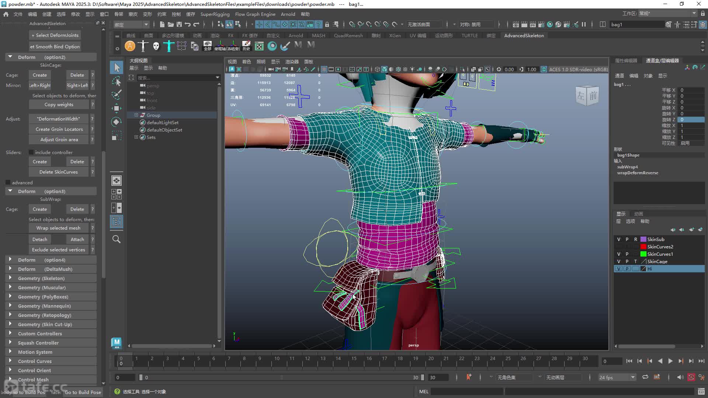
Task: Click the save scene icon
Action: [x=179, y=24]
